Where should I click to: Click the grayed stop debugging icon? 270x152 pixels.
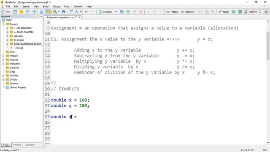tap(140, 12)
